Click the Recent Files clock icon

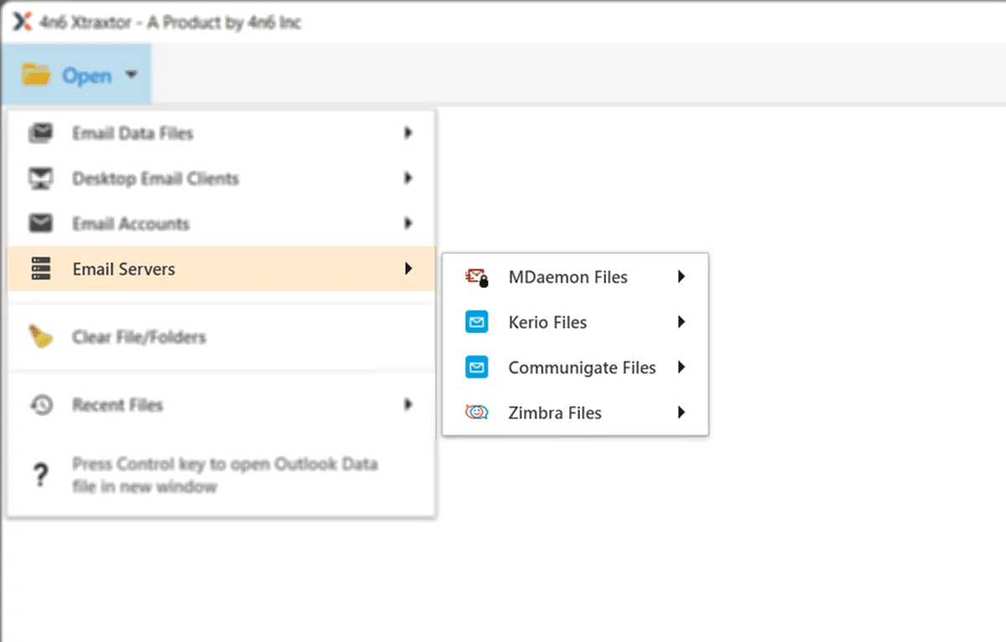point(40,405)
